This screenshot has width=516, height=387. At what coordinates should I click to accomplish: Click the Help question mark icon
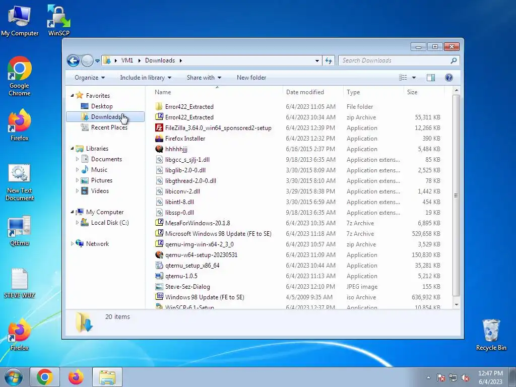pos(448,78)
